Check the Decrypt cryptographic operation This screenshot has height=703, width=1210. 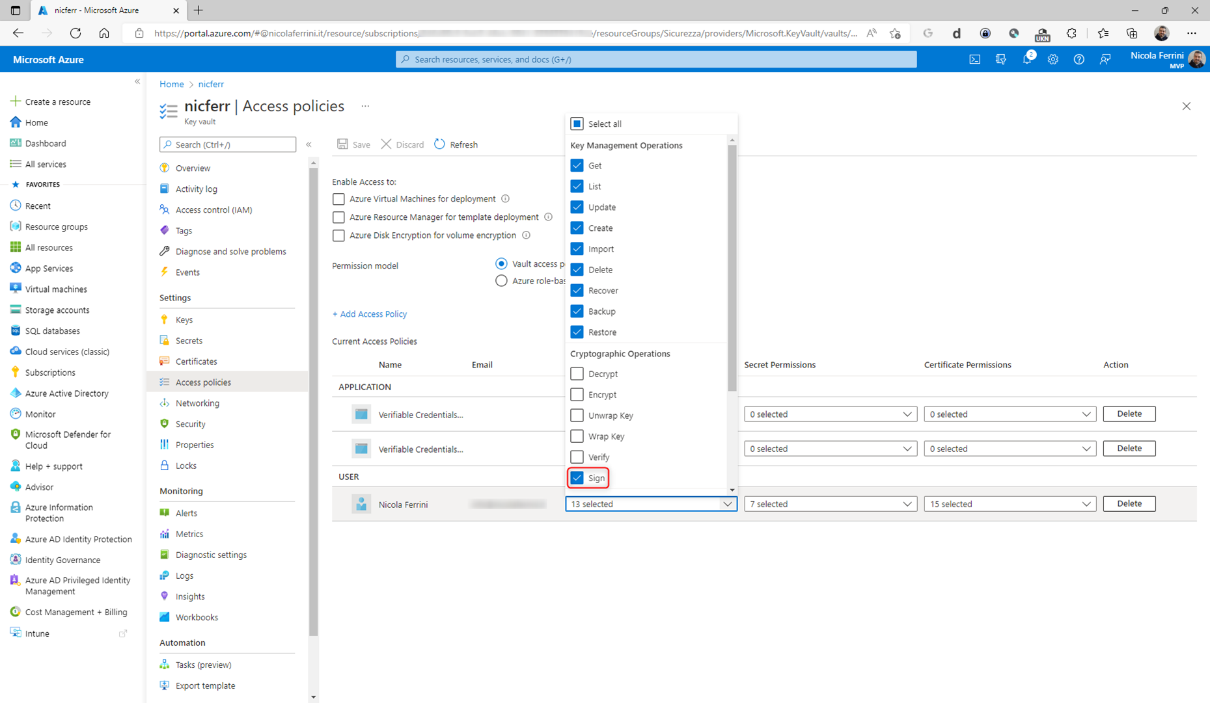pyautogui.click(x=577, y=373)
